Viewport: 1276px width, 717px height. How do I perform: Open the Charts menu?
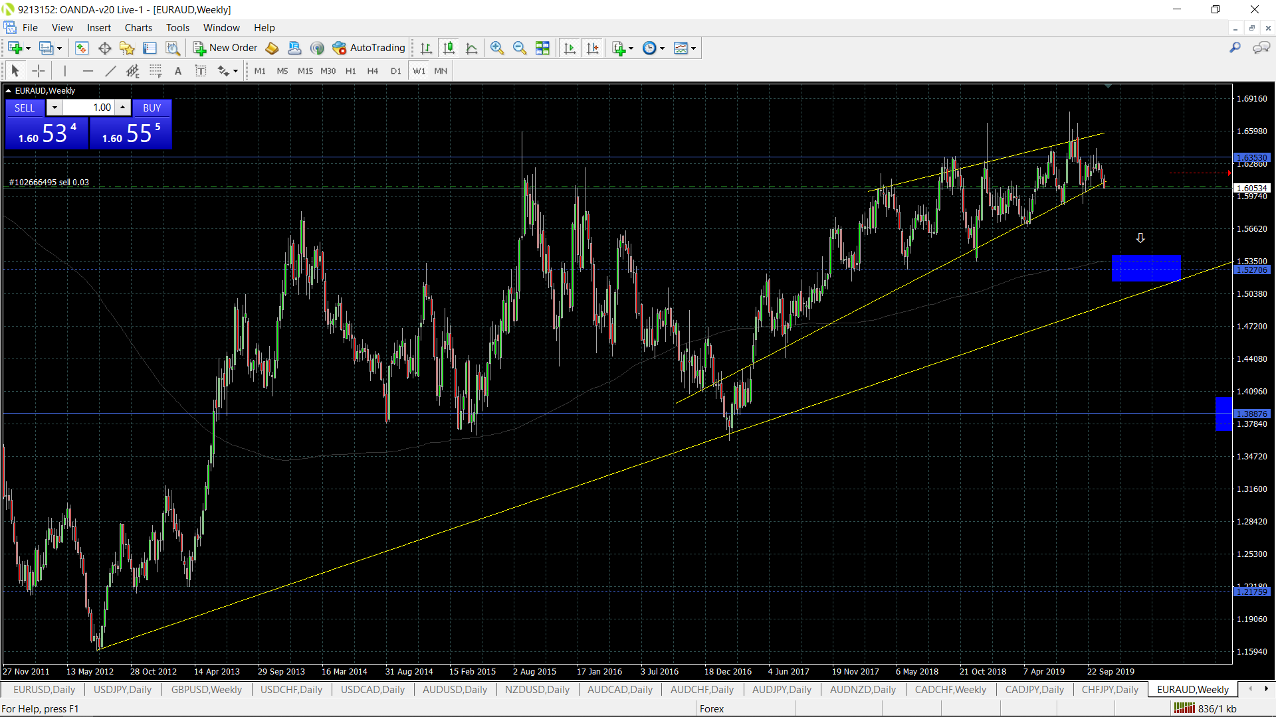tap(138, 28)
